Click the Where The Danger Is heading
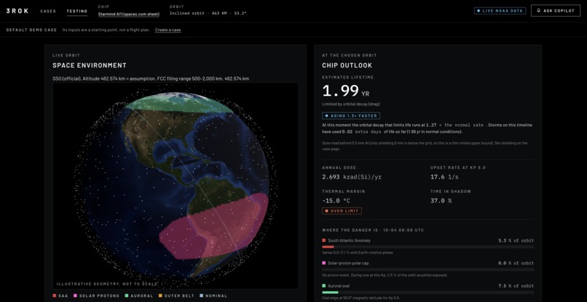This screenshot has height=302, width=587. 373,230
